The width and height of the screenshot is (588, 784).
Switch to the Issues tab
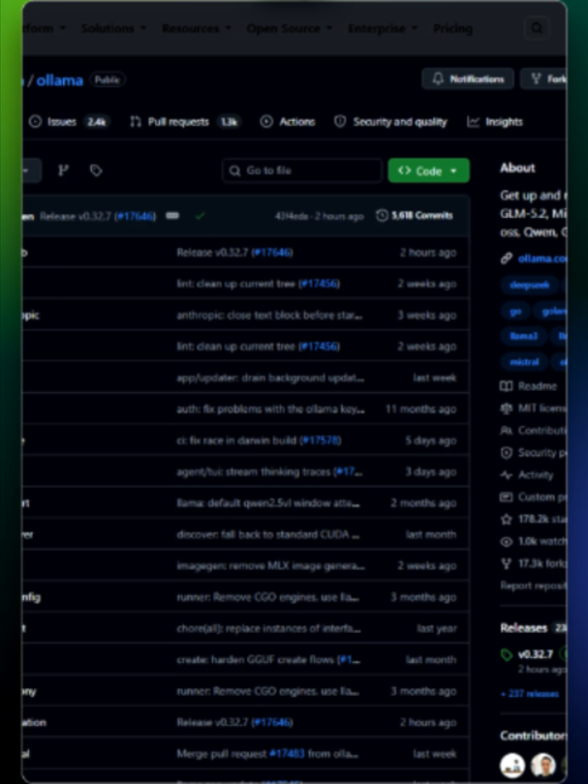[68, 122]
